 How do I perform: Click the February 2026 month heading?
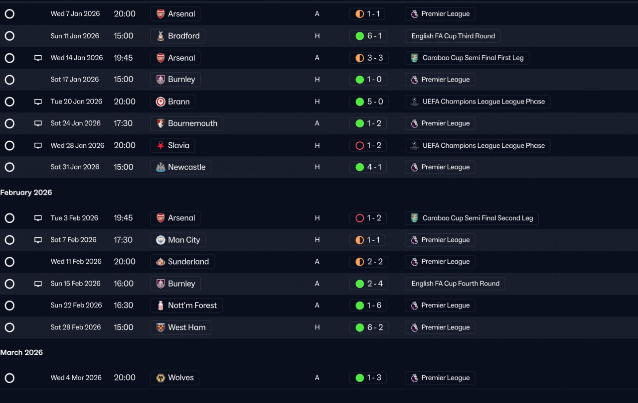point(26,193)
